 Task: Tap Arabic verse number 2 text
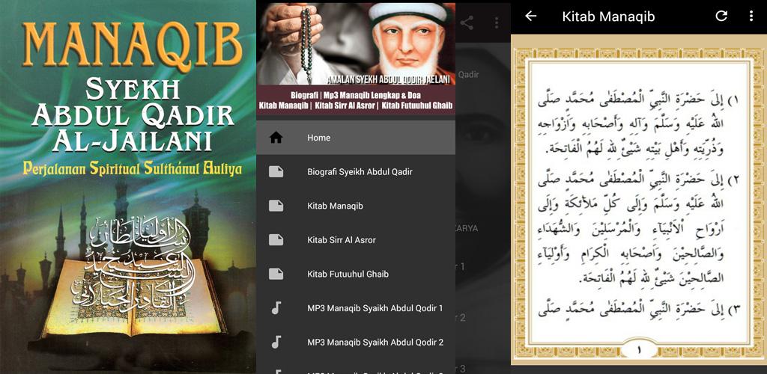pos(638,230)
